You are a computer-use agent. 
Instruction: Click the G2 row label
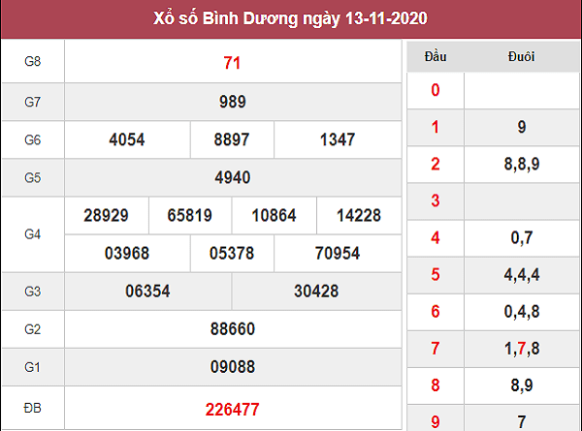[33, 329]
